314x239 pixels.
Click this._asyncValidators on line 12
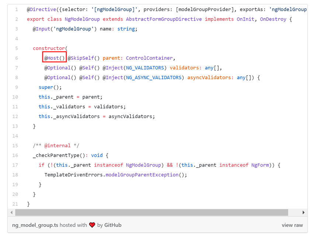click(69, 117)
